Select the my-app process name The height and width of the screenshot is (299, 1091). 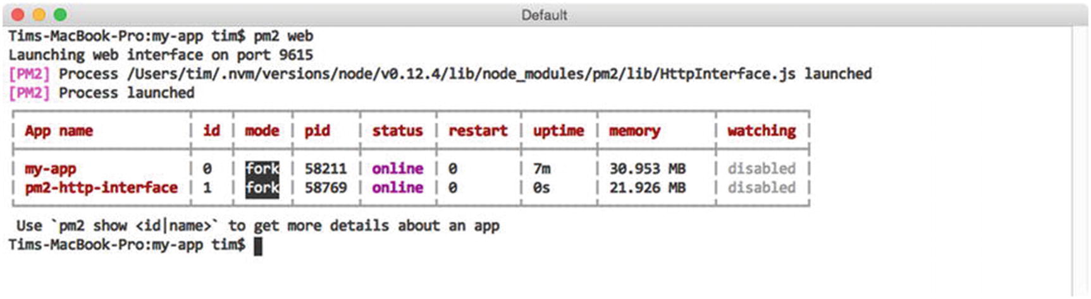coord(51,169)
